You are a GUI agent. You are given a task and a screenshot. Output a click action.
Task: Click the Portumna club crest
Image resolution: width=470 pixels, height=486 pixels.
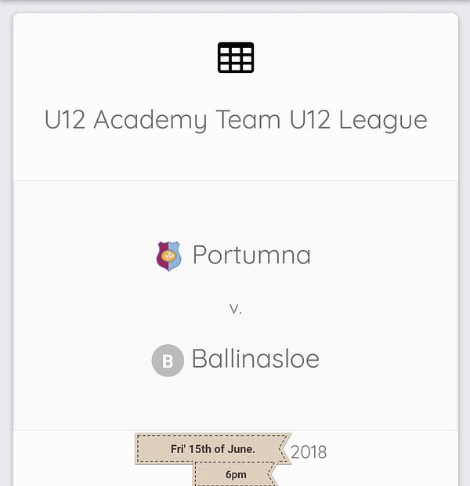pos(168,256)
